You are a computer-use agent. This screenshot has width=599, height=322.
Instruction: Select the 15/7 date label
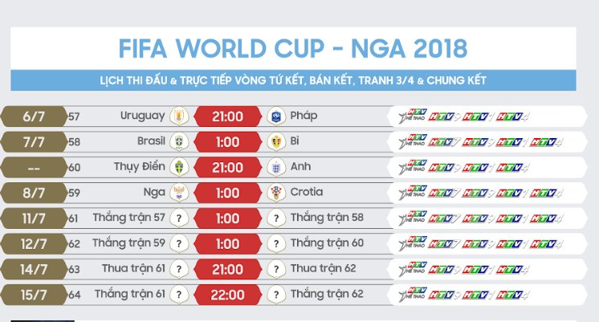pyautogui.click(x=34, y=295)
